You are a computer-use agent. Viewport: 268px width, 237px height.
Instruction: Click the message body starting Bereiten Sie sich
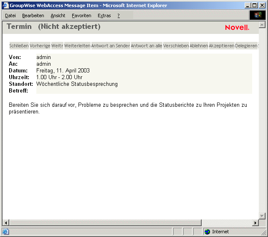[128, 108]
